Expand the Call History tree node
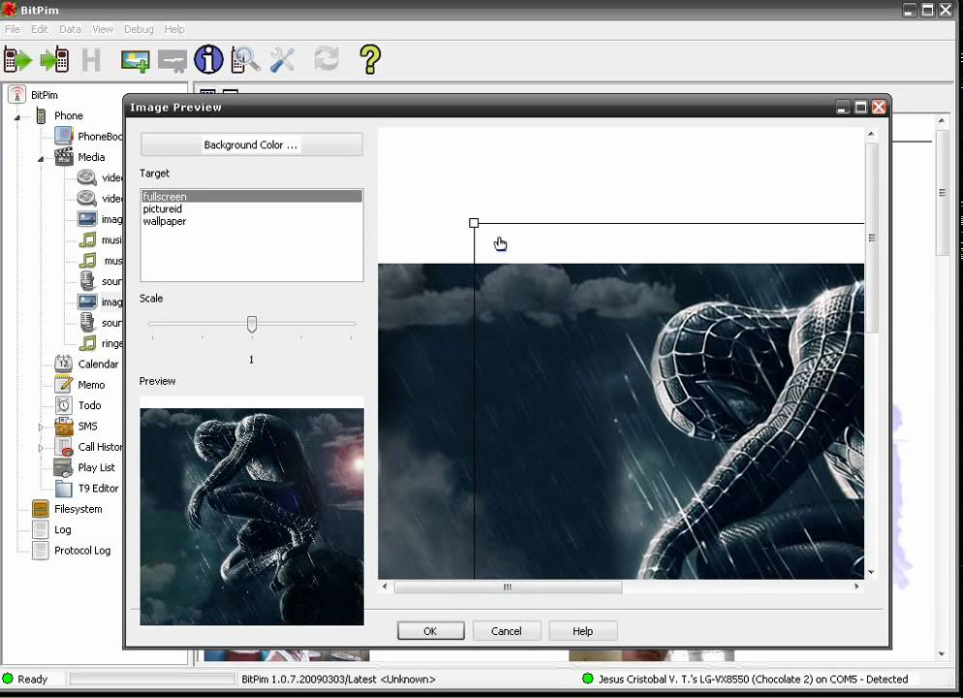 41,447
